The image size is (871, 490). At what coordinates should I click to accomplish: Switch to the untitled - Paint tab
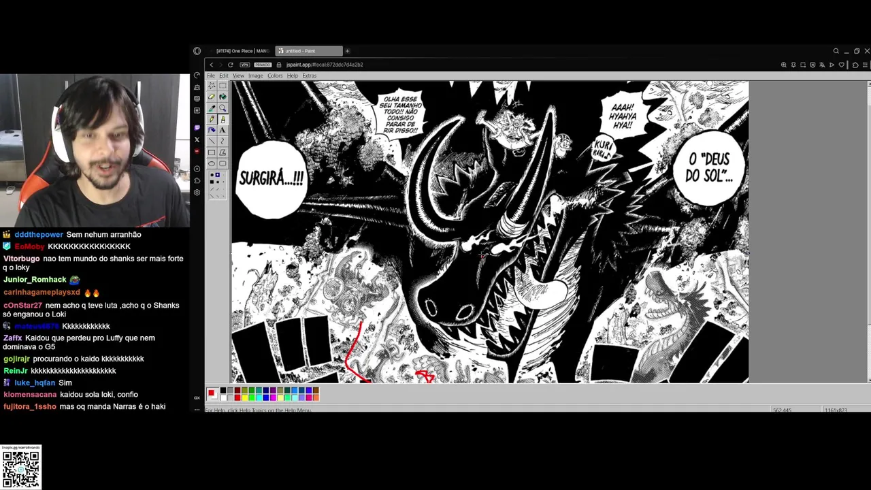click(308, 51)
